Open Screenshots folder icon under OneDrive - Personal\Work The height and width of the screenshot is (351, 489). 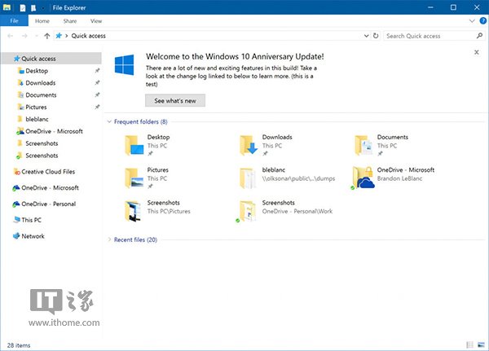pos(247,212)
